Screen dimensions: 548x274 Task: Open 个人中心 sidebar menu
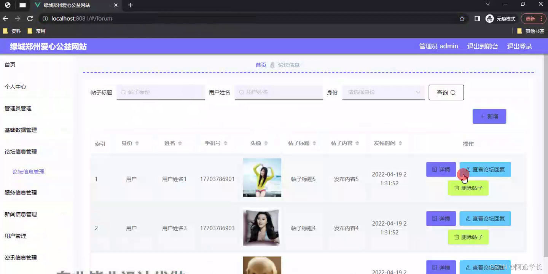(x=15, y=87)
